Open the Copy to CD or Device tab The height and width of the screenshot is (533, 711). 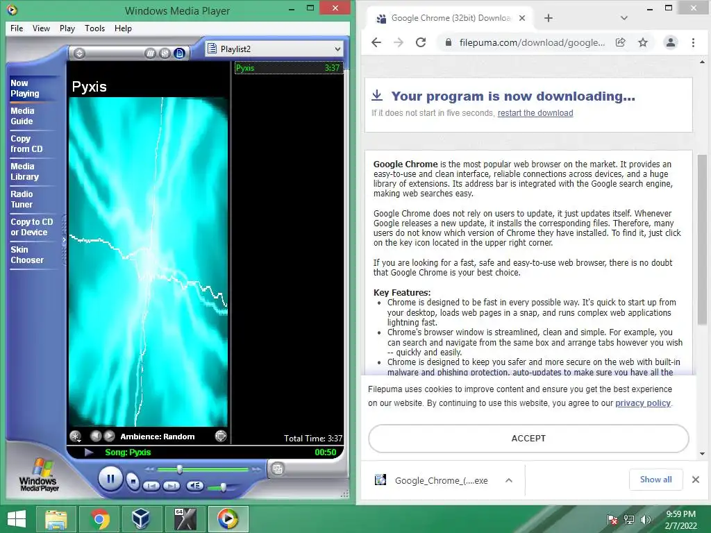pyautogui.click(x=32, y=227)
